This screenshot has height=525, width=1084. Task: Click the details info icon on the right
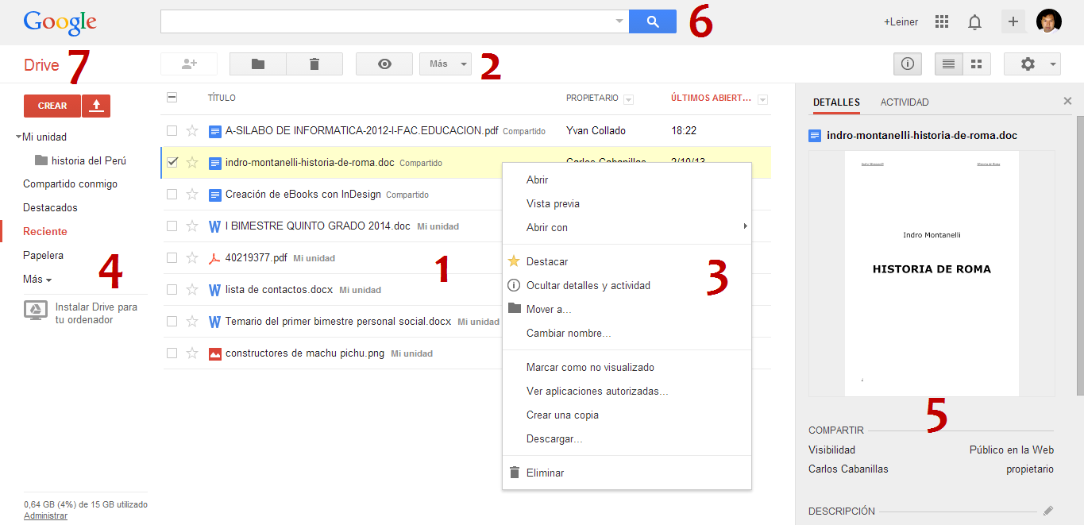pos(907,64)
